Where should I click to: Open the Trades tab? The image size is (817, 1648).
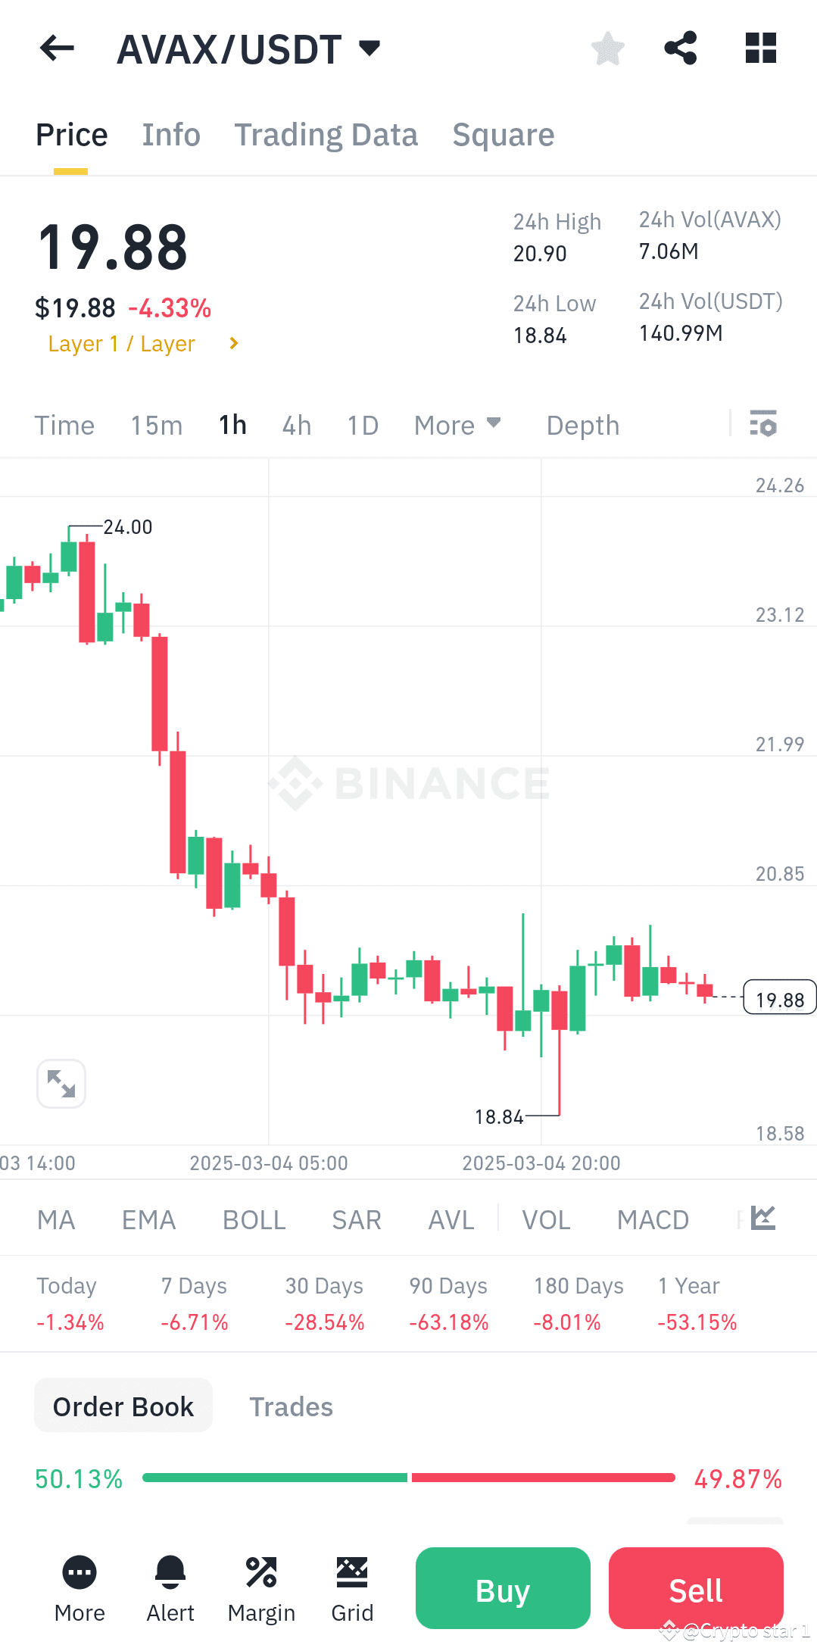291,1406
